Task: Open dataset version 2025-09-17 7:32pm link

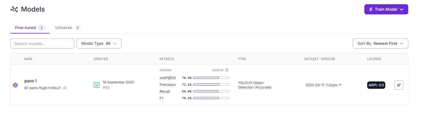Action: pyautogui.click(x=322, y=85)
